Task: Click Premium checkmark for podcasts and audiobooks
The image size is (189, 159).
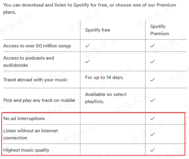Action: coord(153,61)
